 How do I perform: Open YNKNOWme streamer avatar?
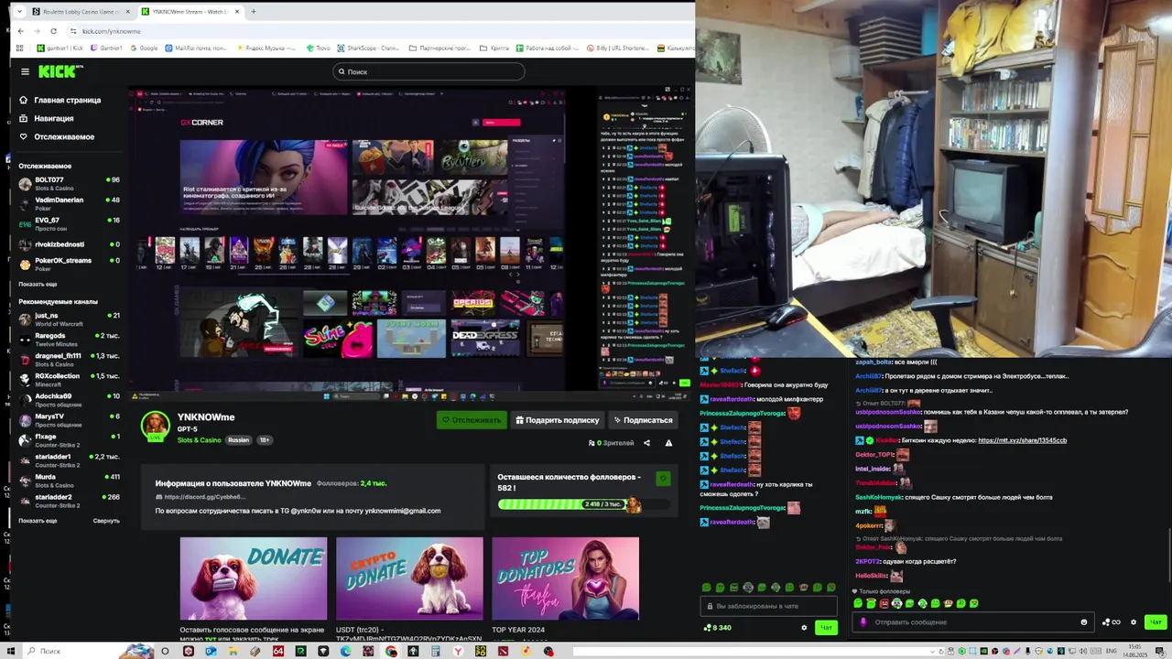[155, 426]
